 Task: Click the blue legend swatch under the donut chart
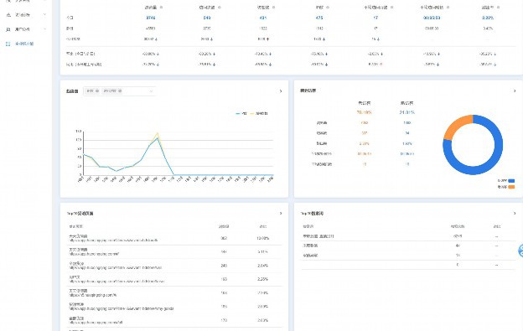511,181
